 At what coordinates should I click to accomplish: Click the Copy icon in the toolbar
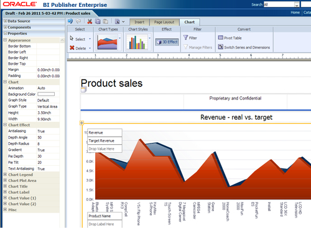[x=98, y=21]
